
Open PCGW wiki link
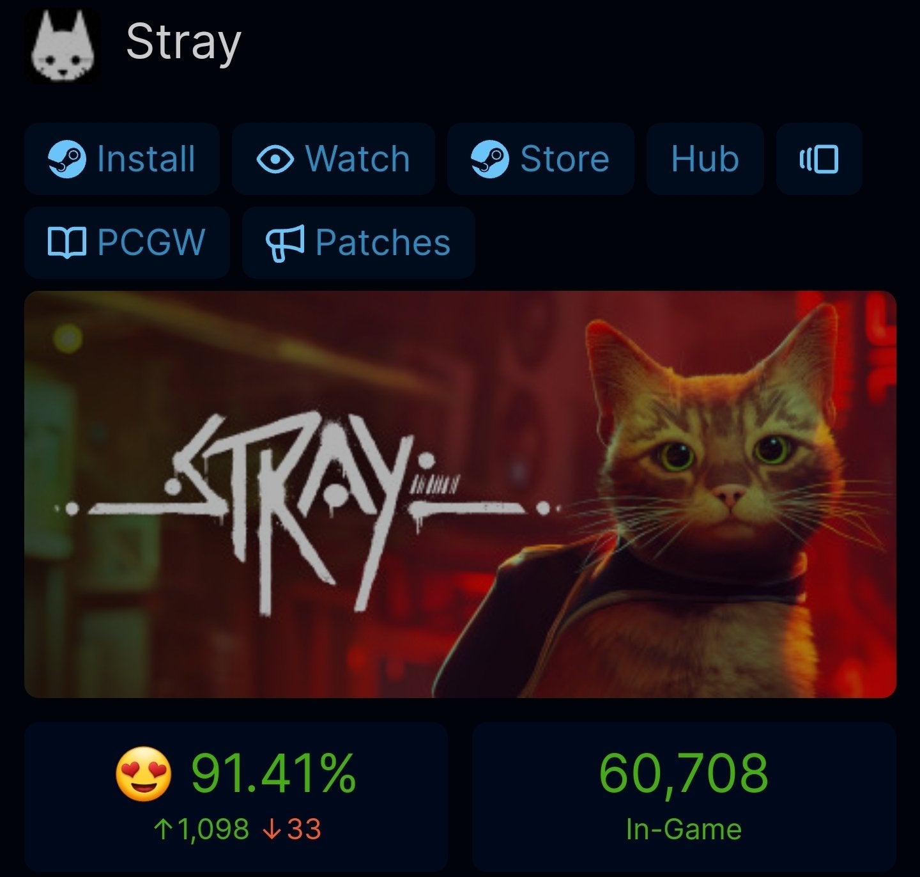point(127,243)
